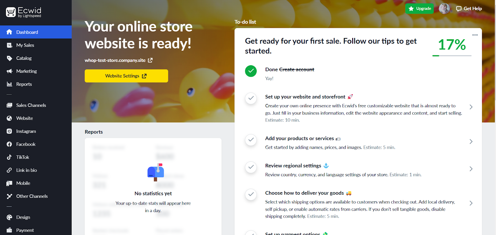This screenshot has width=496, height=235.
Task: Click the 17% progress bar
Action: coord(452,56)
